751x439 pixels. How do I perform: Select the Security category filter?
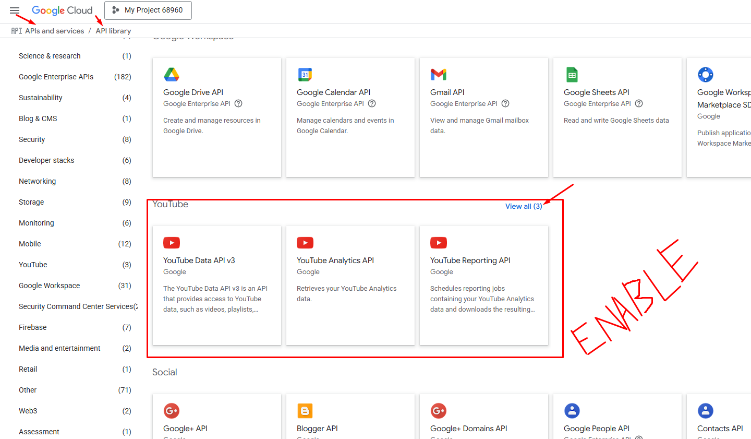[32, 139]
